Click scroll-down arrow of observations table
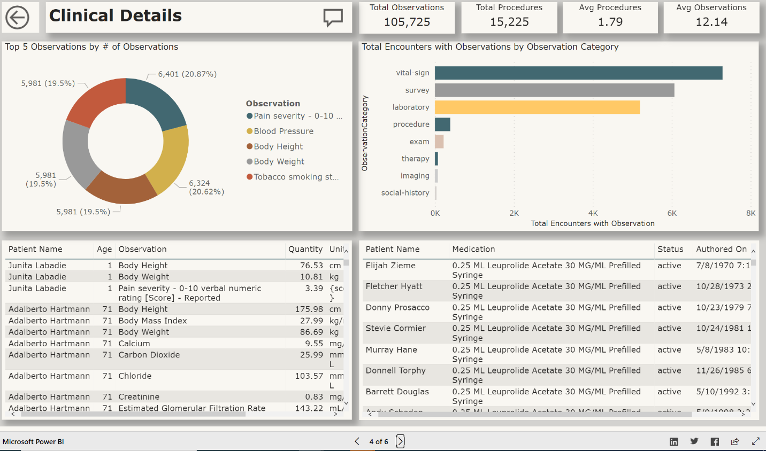This screenshot has height=451, width=766. pyautogui.click(x=346, y=403)
